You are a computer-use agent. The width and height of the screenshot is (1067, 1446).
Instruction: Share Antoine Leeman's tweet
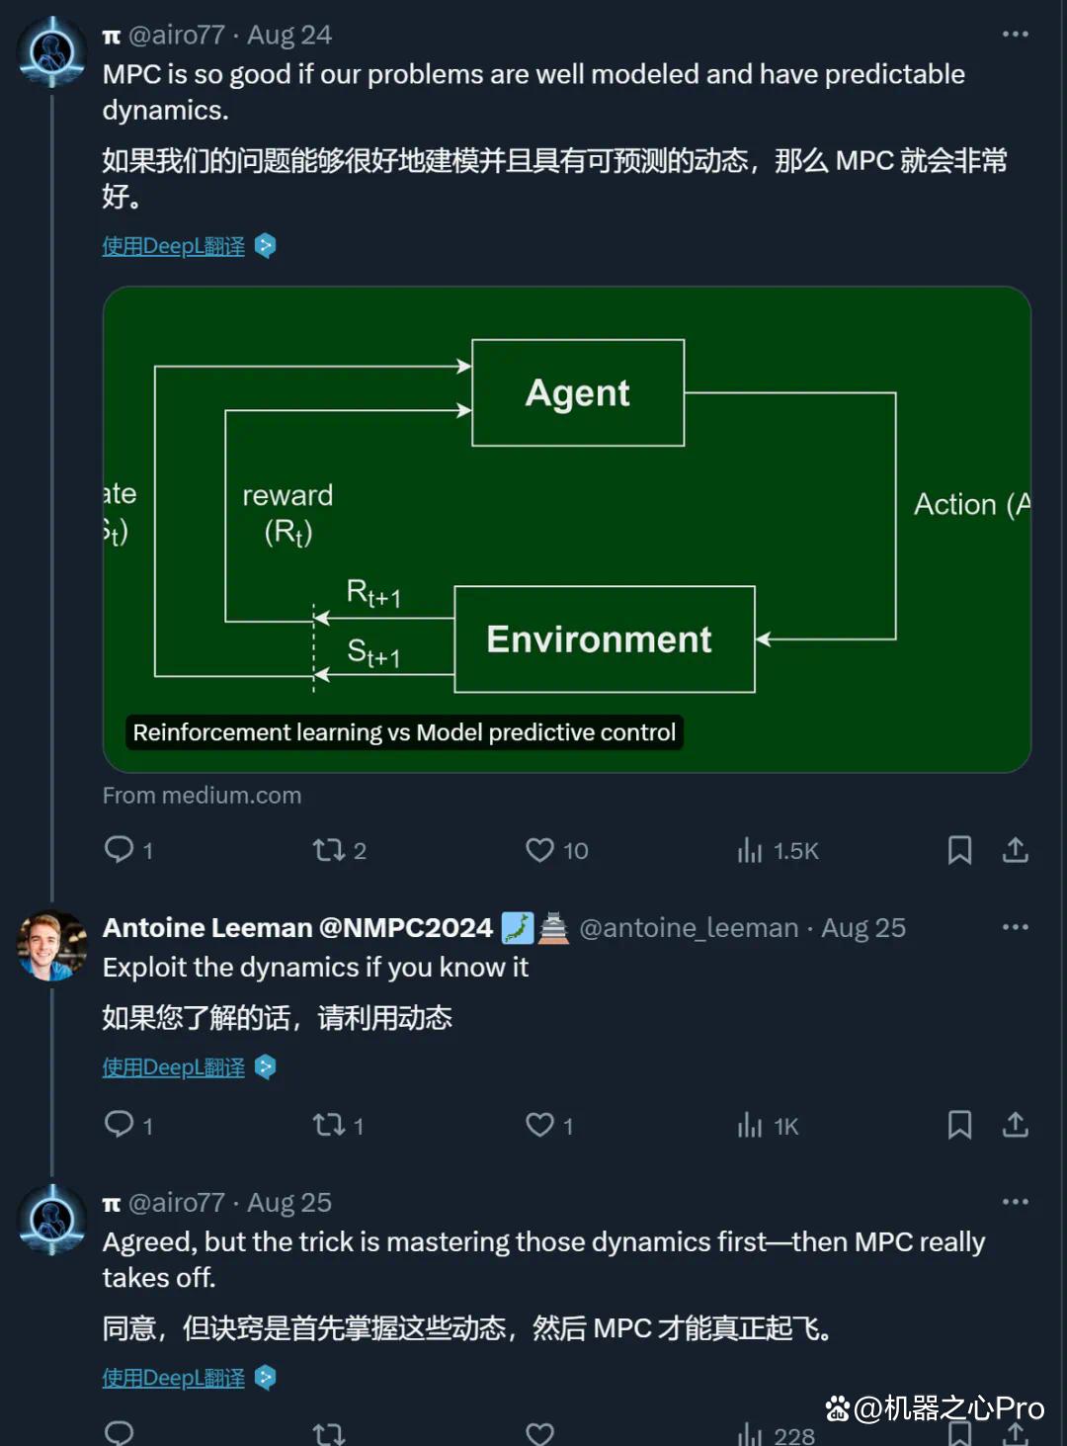[x=1016, y=1125]
